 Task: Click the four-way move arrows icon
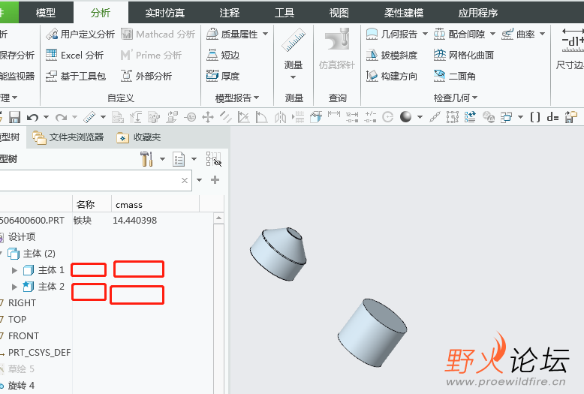point(207,117)
